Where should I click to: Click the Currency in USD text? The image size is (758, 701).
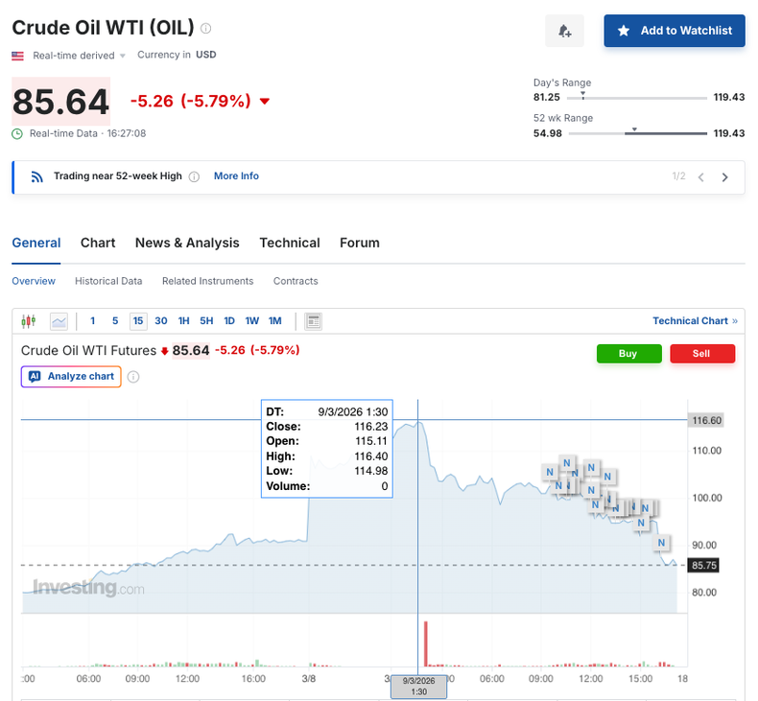click(x=177, y=55)
